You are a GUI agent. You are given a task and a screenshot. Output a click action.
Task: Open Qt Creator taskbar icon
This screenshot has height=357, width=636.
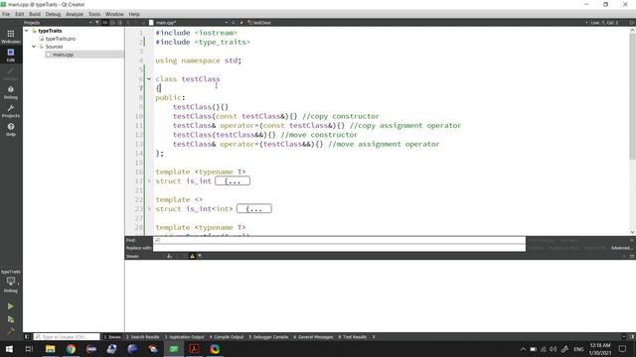click(174, 349)
